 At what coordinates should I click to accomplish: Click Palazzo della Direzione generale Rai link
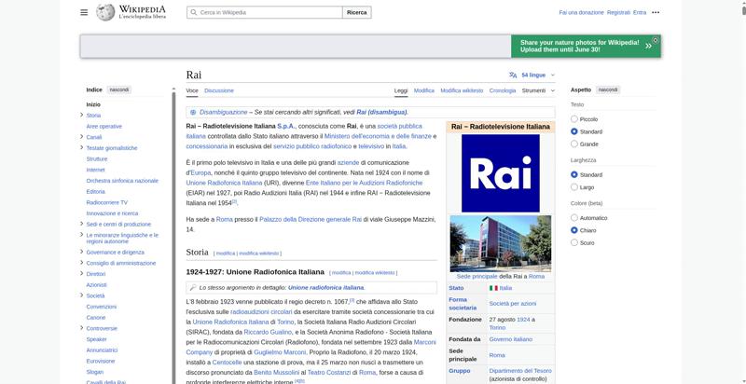[311, 220]
